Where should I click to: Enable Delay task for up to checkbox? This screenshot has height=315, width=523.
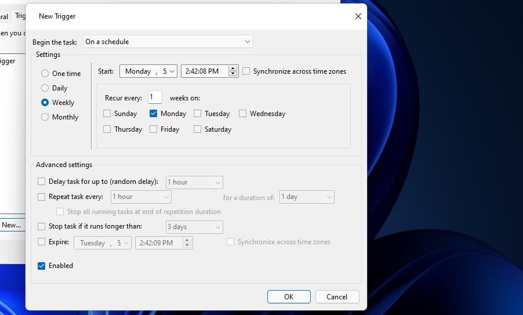pos(41,181)
